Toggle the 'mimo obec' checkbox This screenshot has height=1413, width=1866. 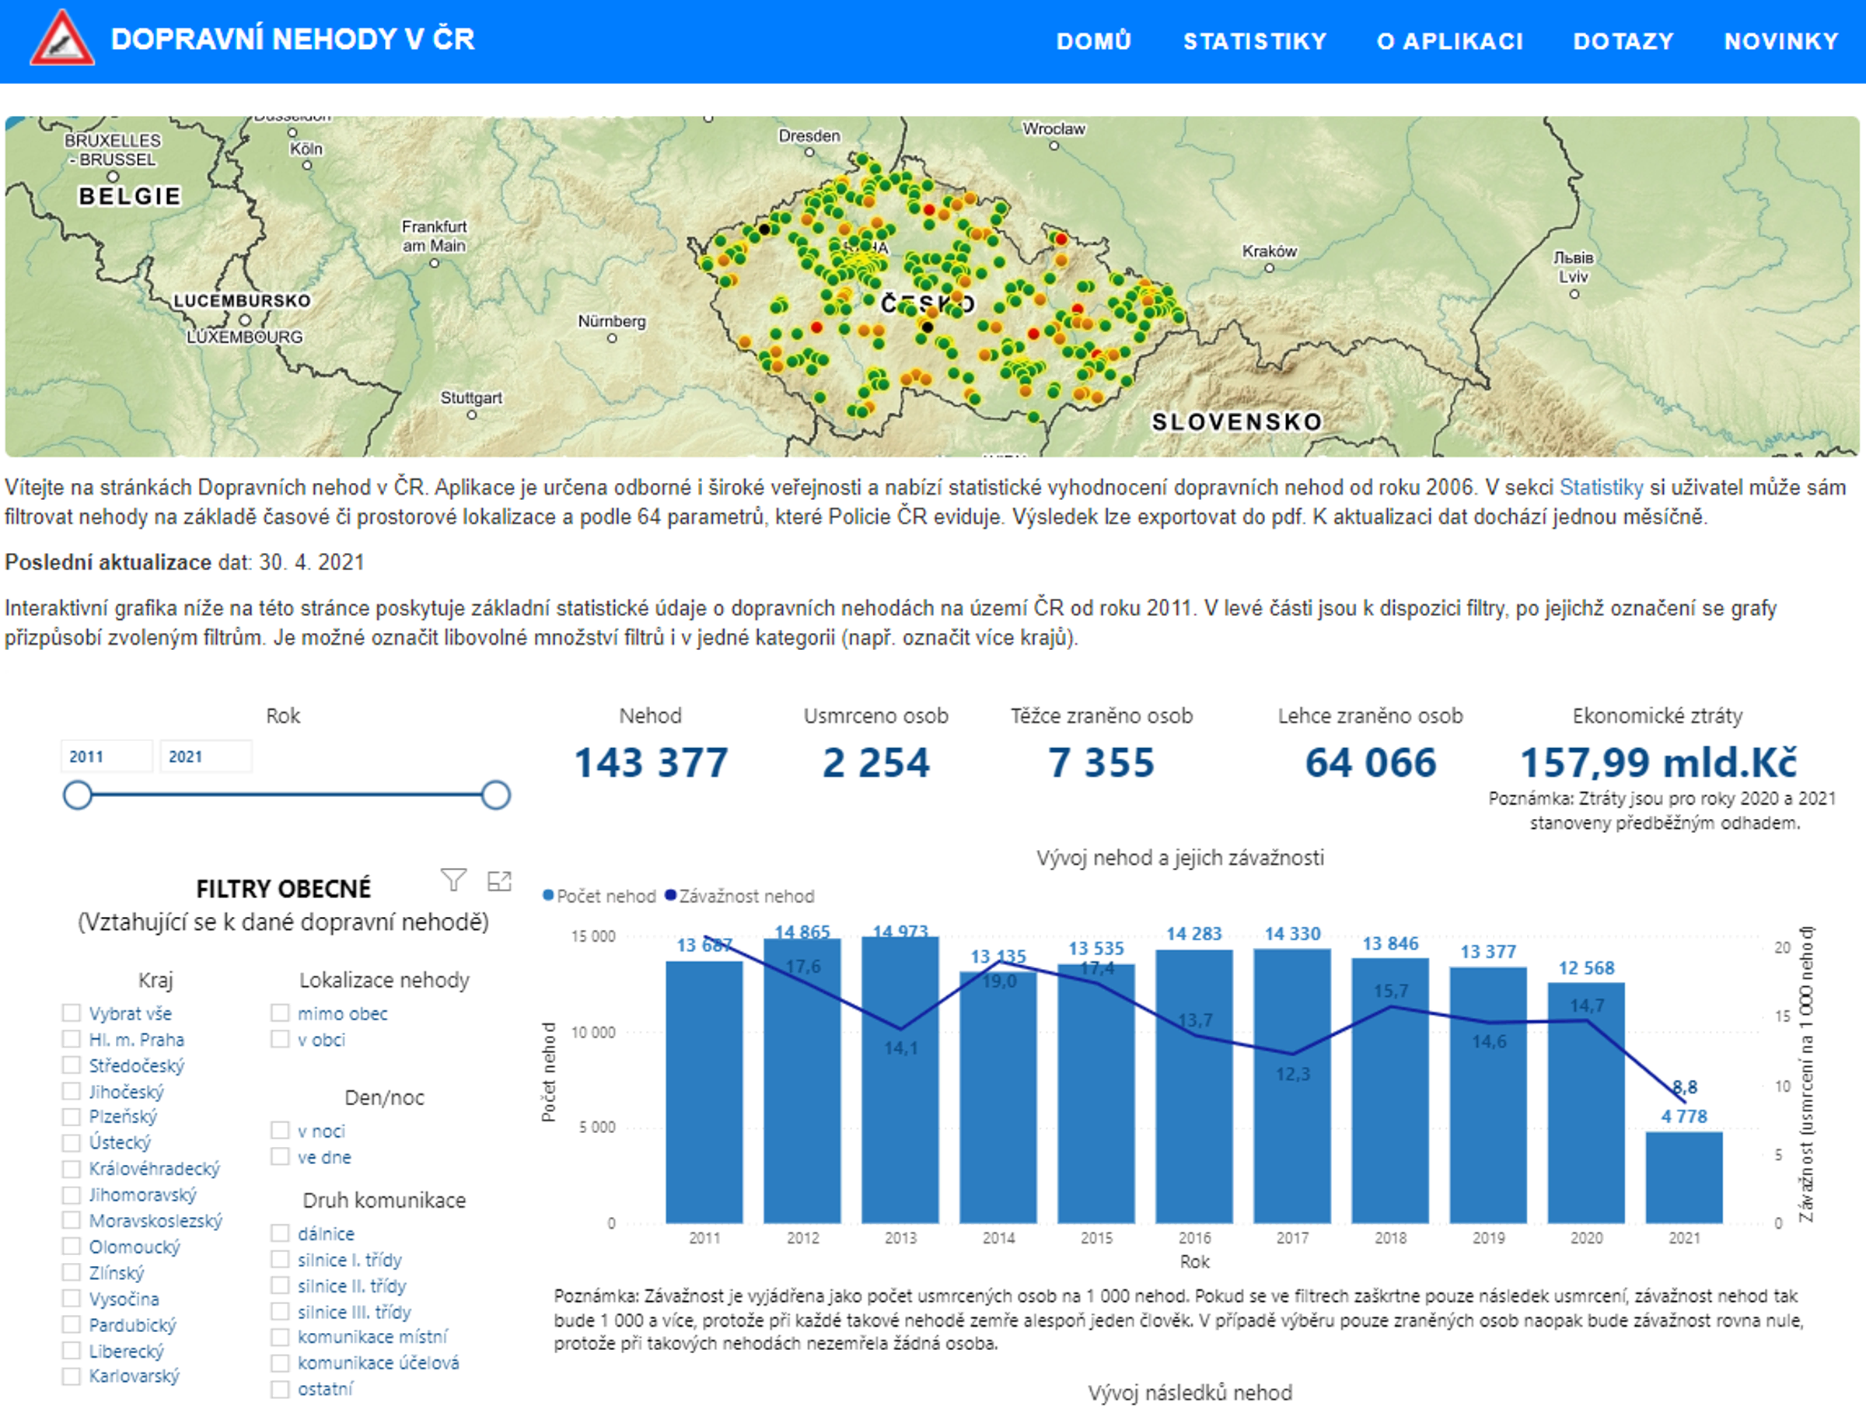(280, 1013)
